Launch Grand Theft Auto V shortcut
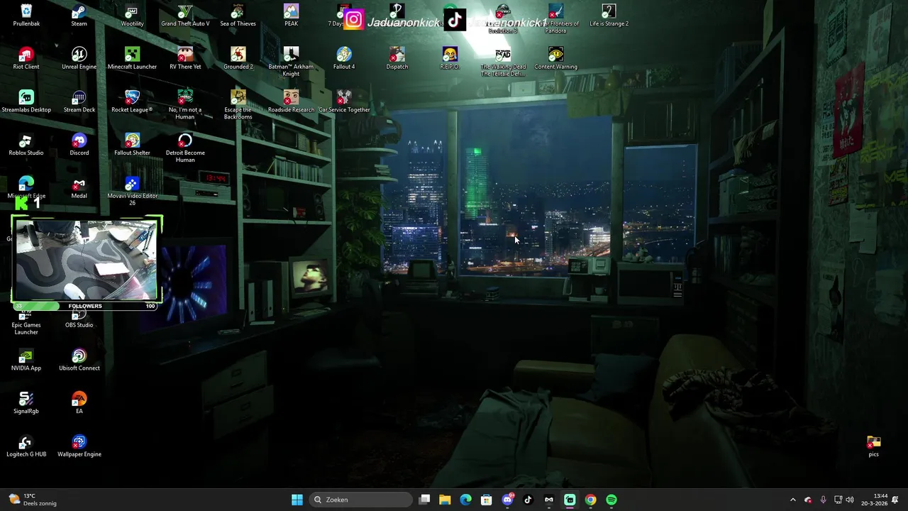The image size is (908, 511). pos(185,16)
